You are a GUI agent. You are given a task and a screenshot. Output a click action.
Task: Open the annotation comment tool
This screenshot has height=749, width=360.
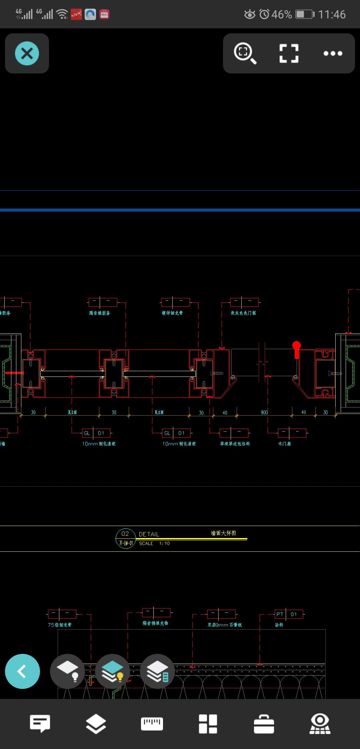40,724
